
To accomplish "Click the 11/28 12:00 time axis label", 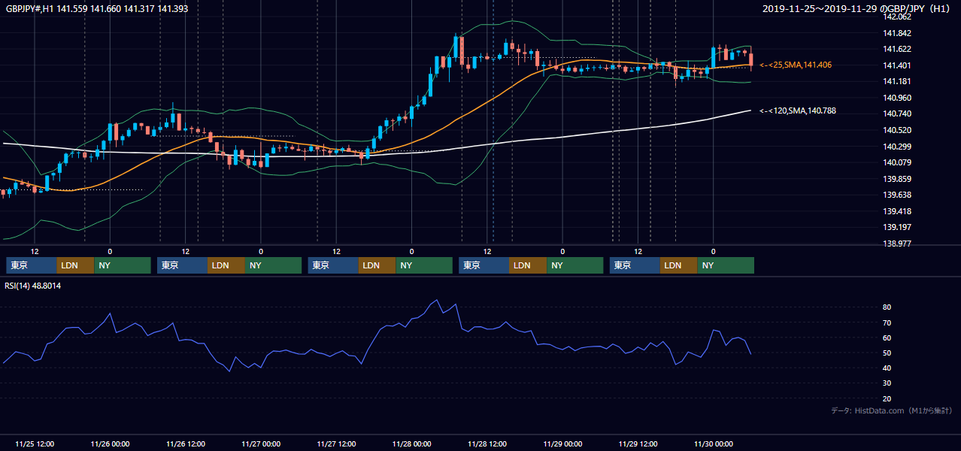I will tap(487, 443).
